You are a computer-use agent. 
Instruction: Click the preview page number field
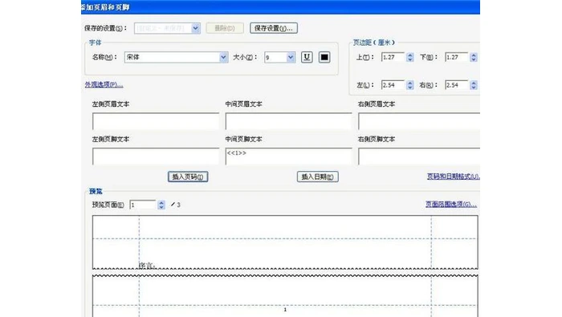pyautogui.click(x=144, y=205)
